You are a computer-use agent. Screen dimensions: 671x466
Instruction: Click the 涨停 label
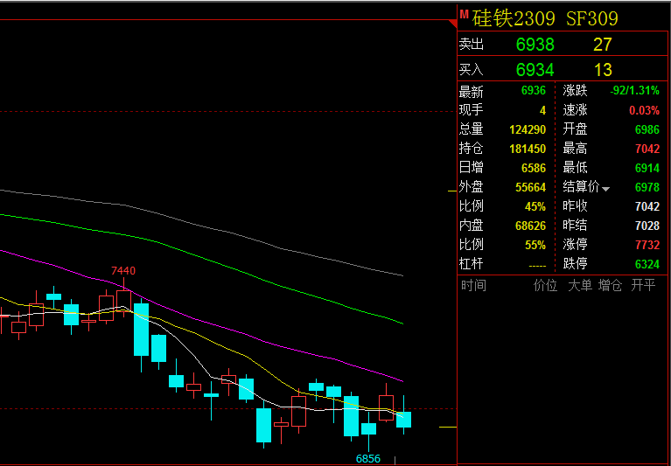point(575,245)
